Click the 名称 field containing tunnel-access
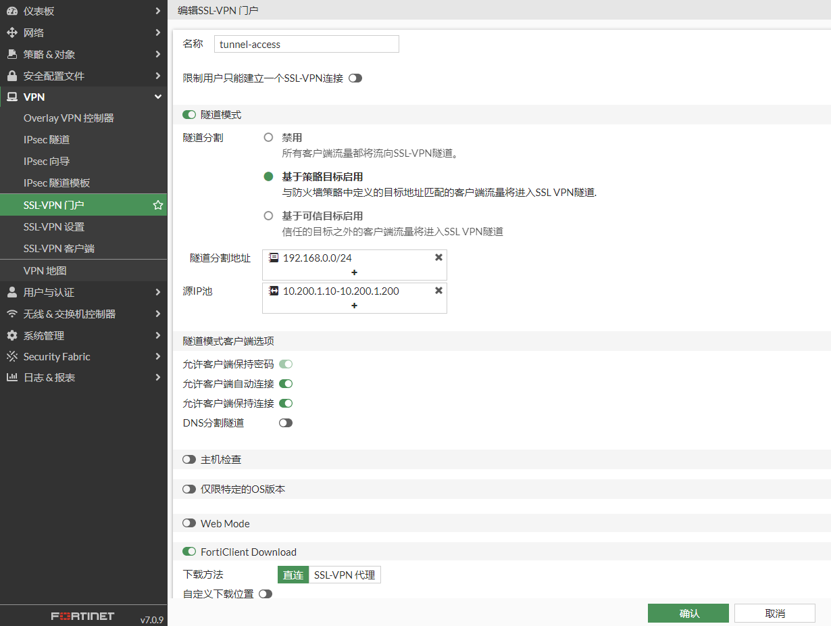 (307, 44)
